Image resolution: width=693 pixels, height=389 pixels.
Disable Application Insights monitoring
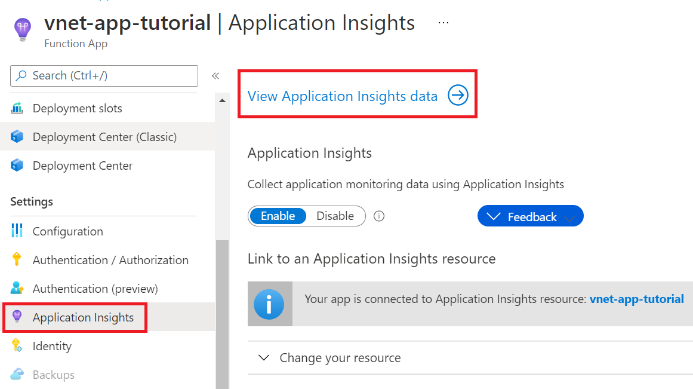[335, 216]
